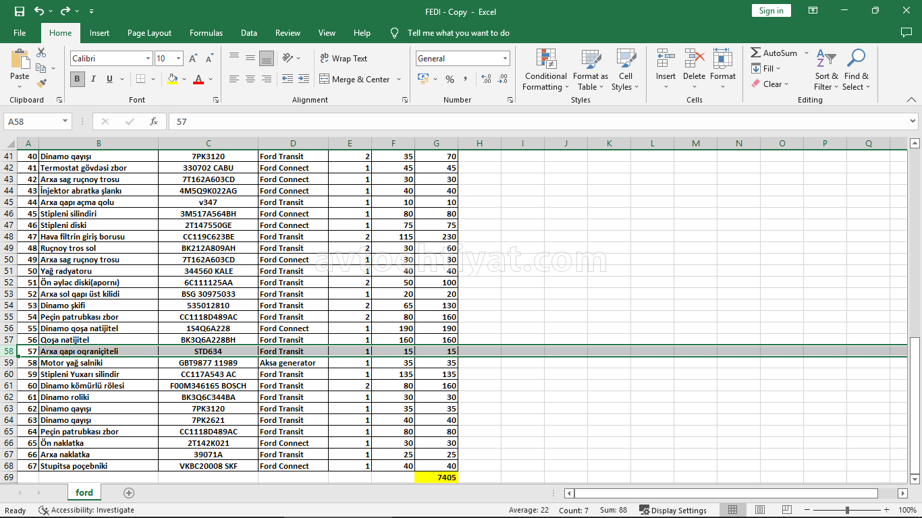Viewport: 922px width, 518px height.
Task: Center the text horizontally
Action: tap(250, 79)
